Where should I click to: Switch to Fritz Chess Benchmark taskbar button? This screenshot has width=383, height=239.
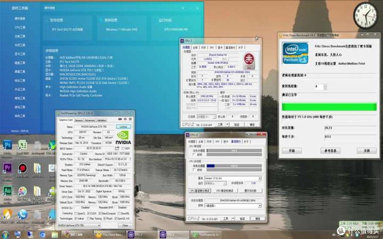click(x=110, y=235)
